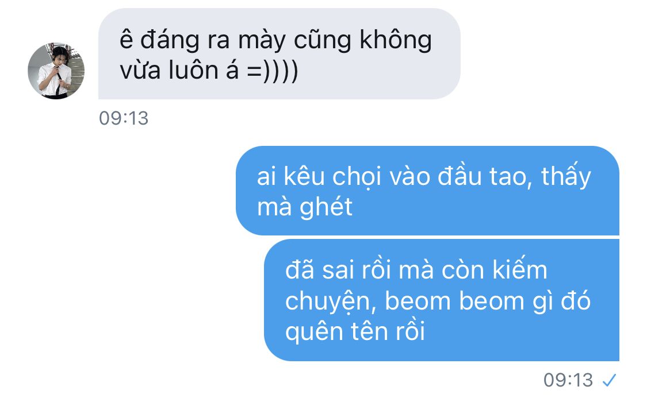Select the gray received message bubble

[x=280, y=54]
